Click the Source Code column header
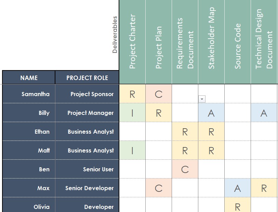The width and height of the screenshot is (278, 212). pos(238,42)
